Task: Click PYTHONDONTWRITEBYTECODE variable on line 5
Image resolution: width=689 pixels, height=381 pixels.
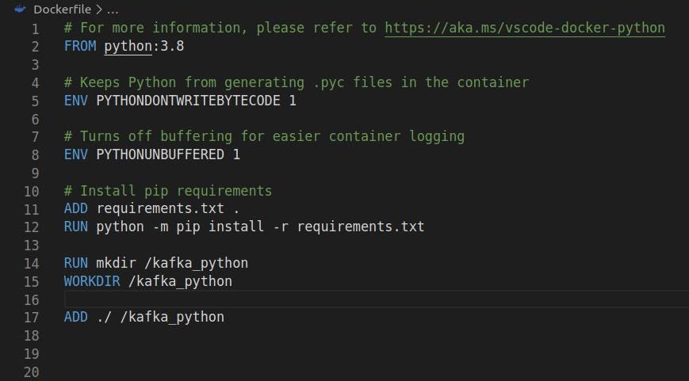Action: coord(188,101)
